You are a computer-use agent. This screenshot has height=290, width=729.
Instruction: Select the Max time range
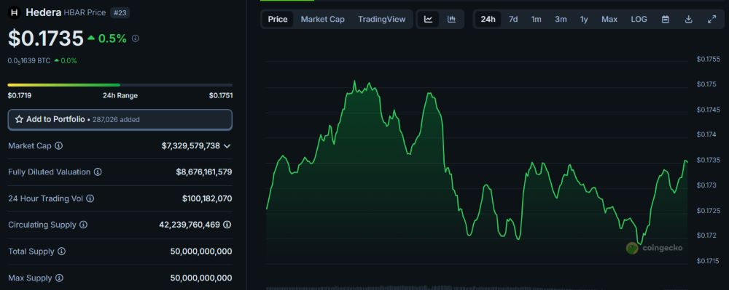(x=609, y=20)
